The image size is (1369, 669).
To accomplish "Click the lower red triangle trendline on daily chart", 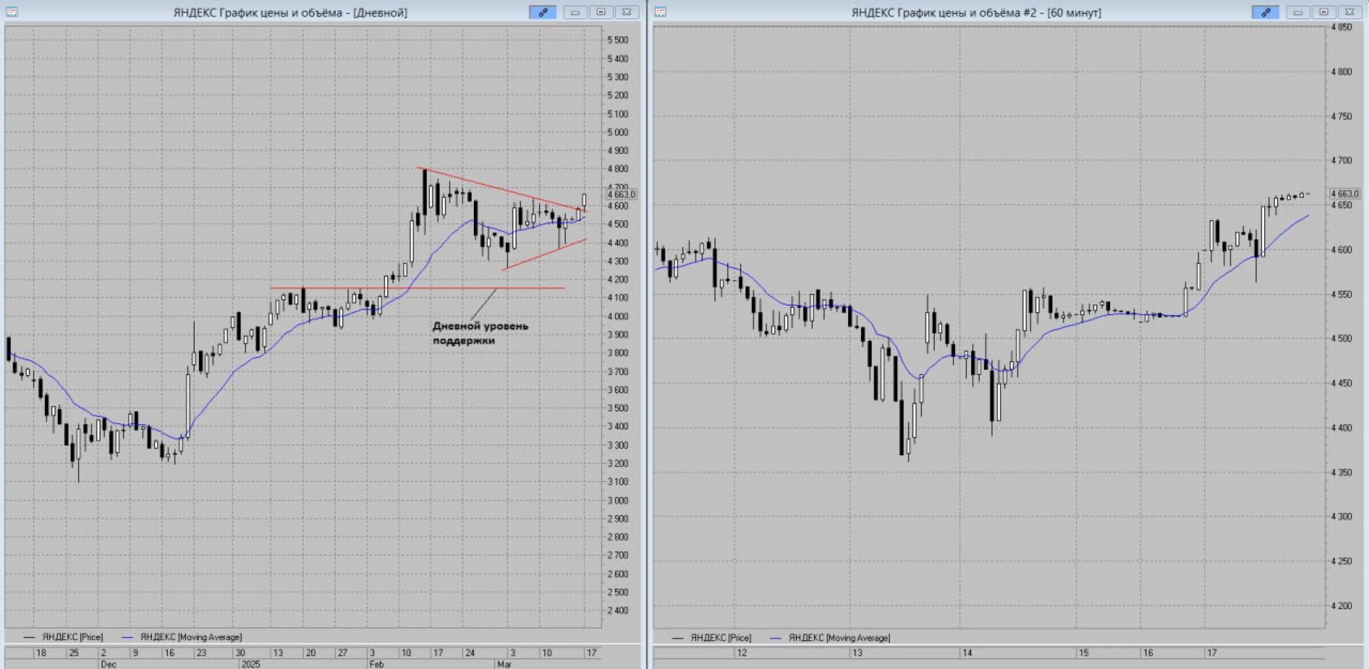I will tap(544, 254).
